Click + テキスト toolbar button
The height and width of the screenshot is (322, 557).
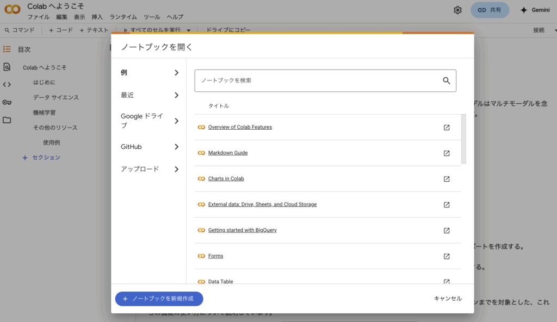[94, 30]
